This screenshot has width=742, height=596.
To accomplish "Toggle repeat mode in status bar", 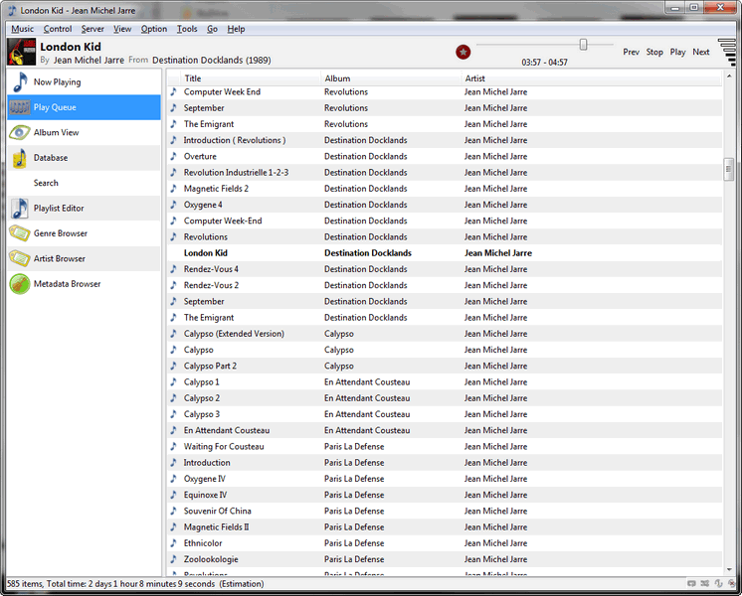I will click(691, 584).
